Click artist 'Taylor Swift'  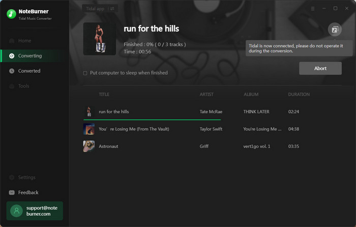point(211,129)
